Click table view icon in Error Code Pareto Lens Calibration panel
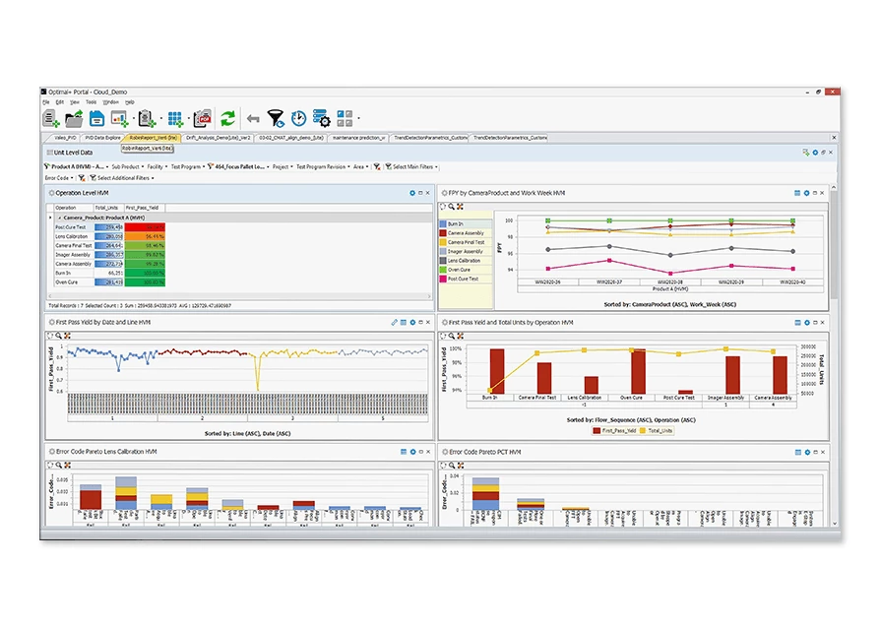Screen dimensions: 881x626 pos(404,452)
